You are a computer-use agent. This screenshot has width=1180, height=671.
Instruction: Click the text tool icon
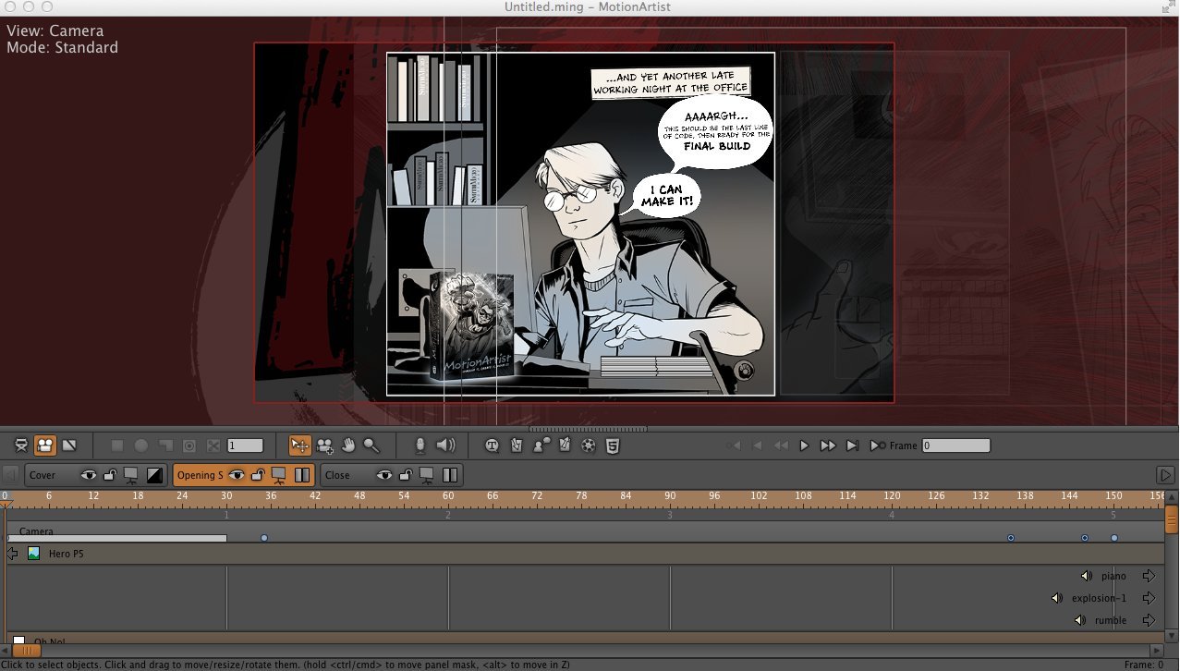pos(493,445)
